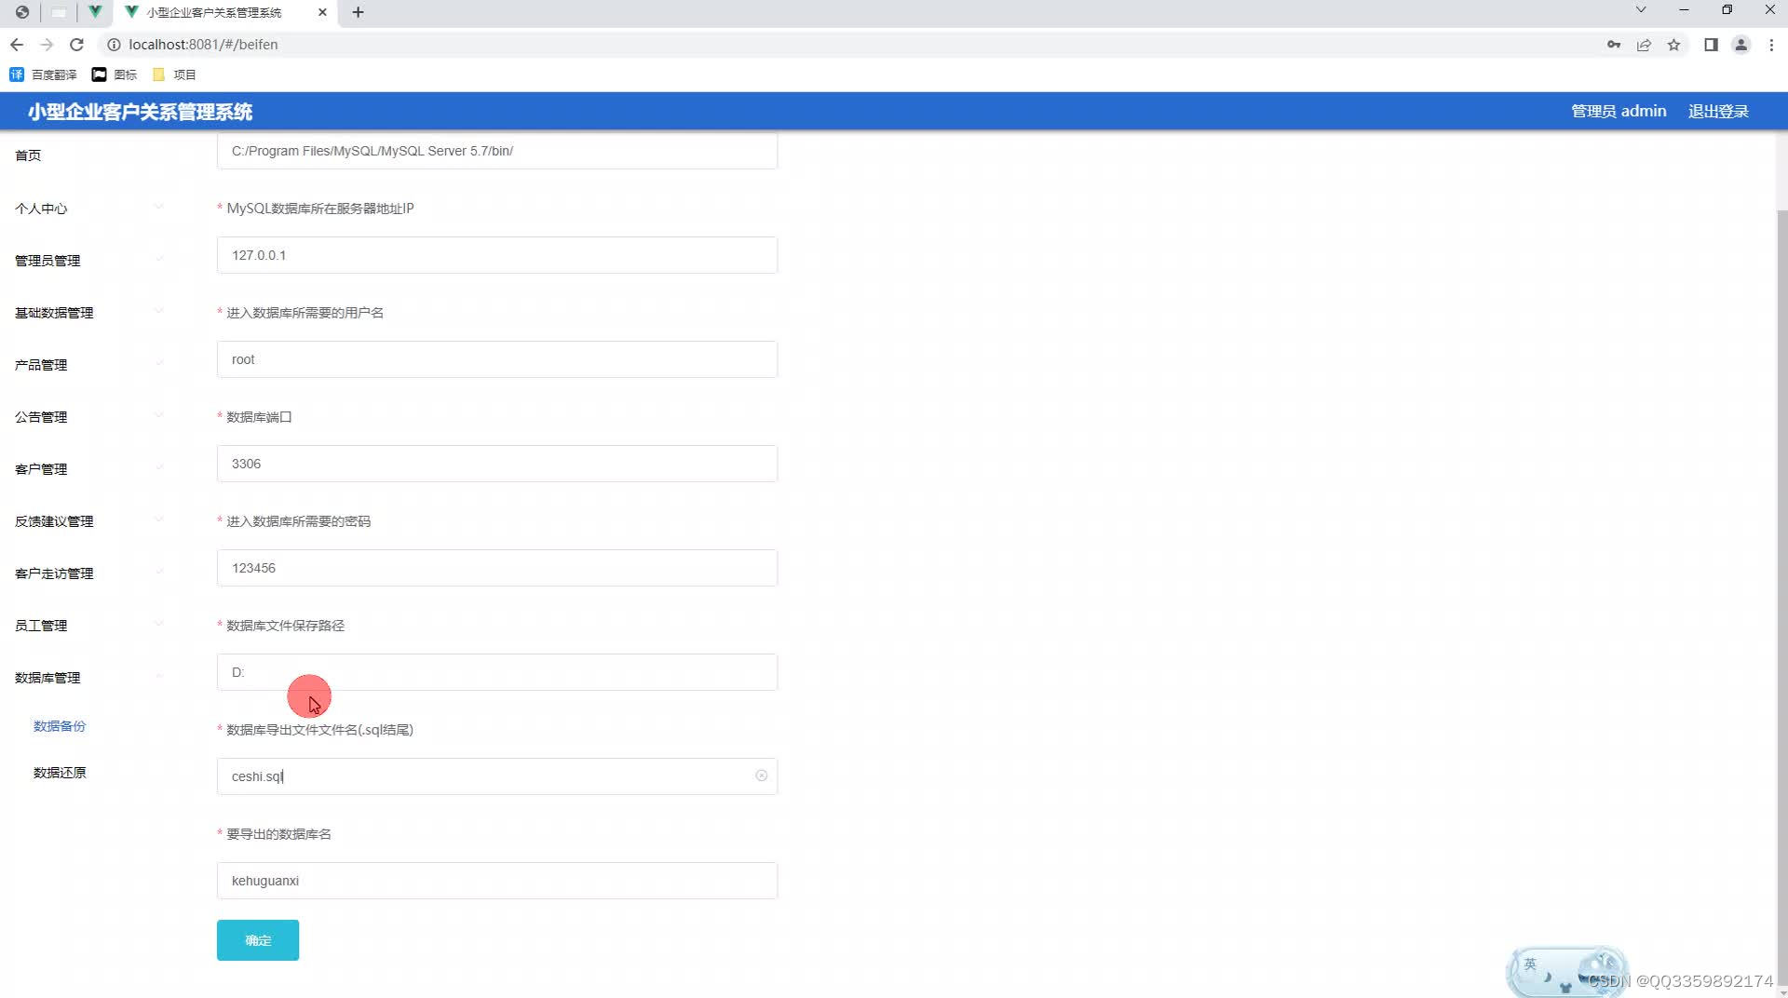Image resolution: width=1788 pixels, height=998 pixels.
Task: Open 图标 bookmark
Action: click(x=115, y=74)
